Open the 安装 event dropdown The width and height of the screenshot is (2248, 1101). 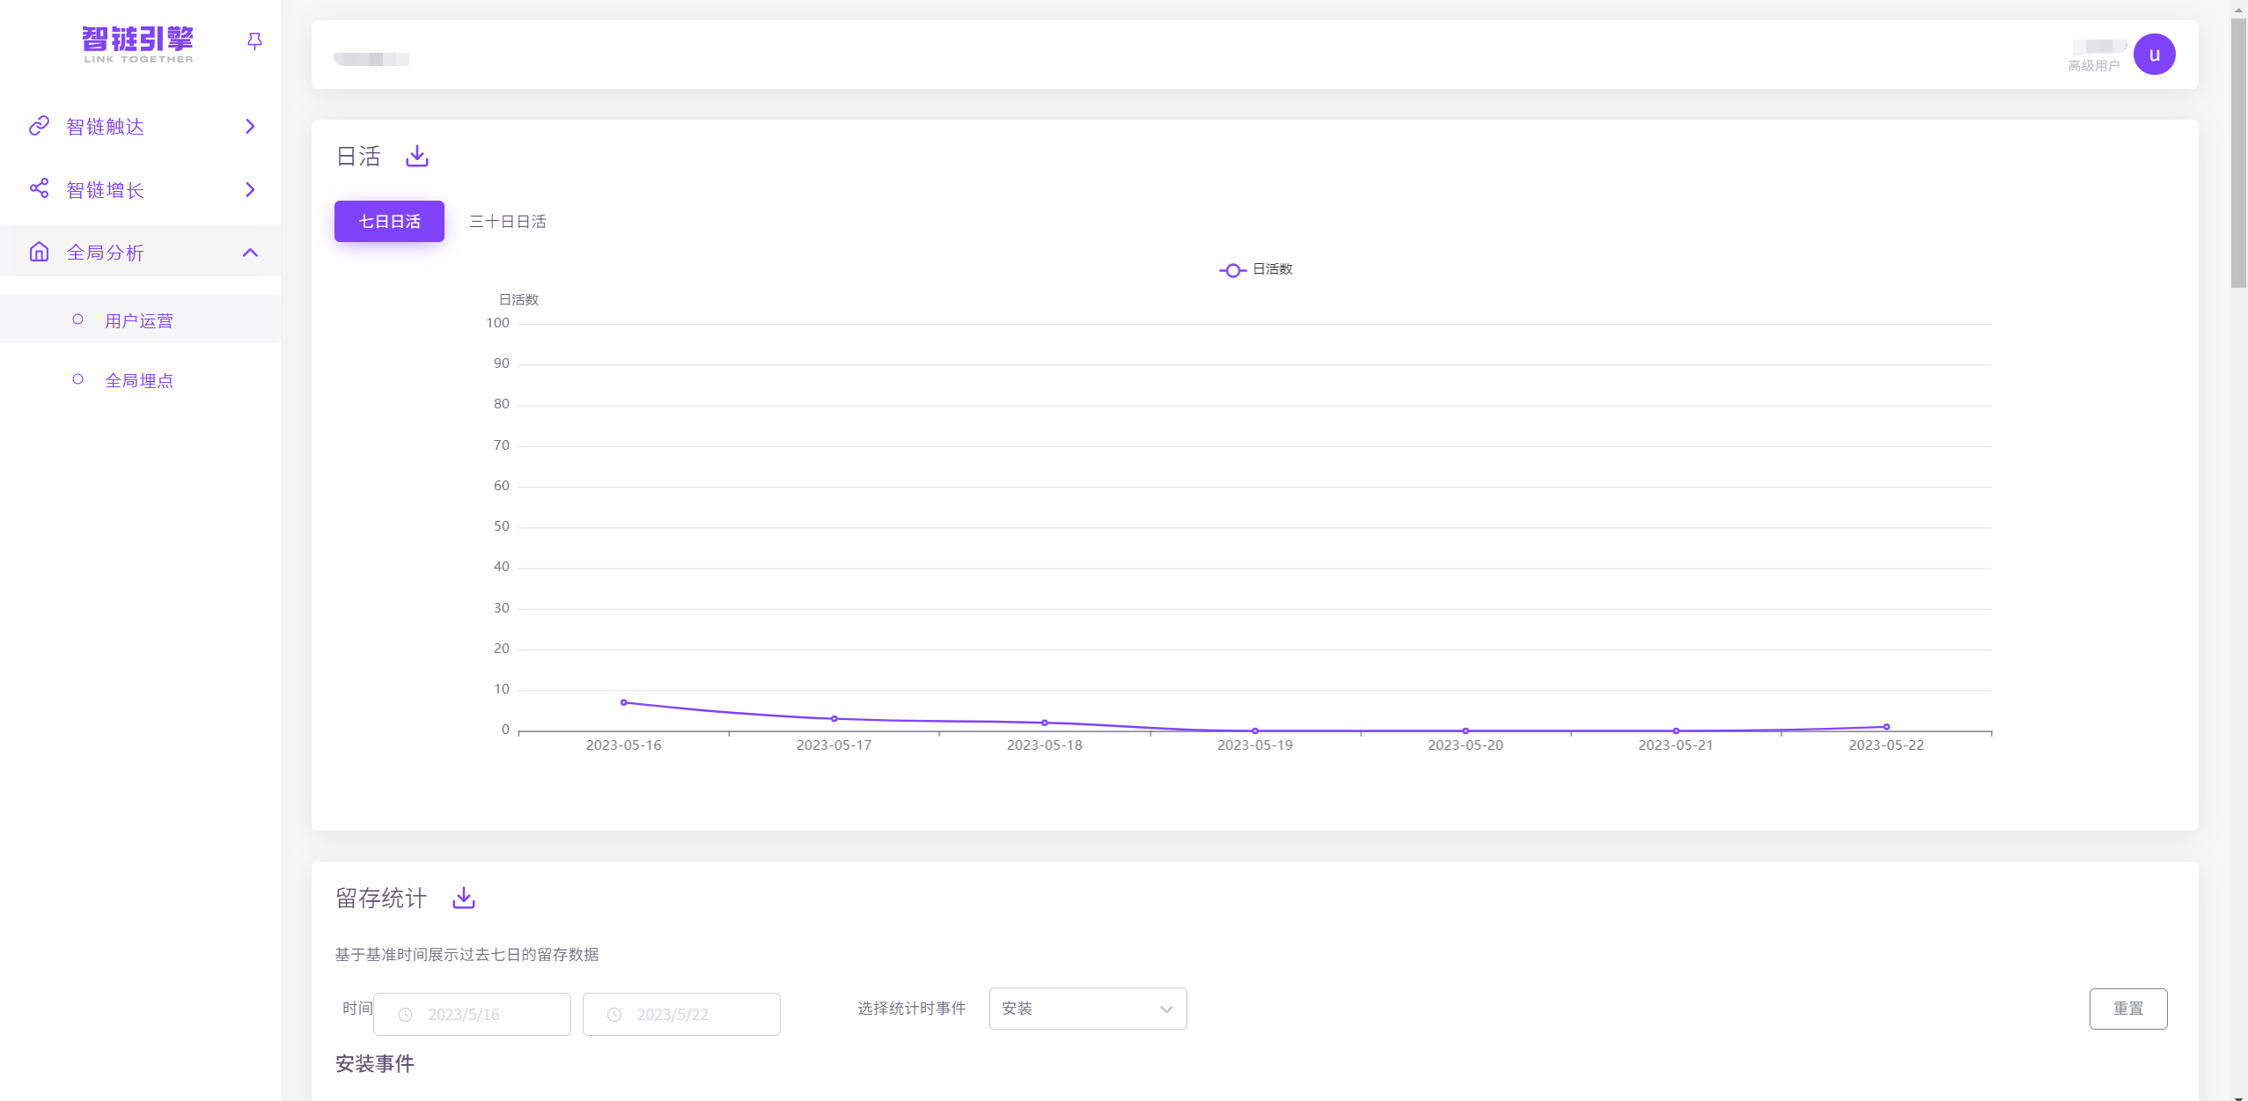pos(1088,1009)
